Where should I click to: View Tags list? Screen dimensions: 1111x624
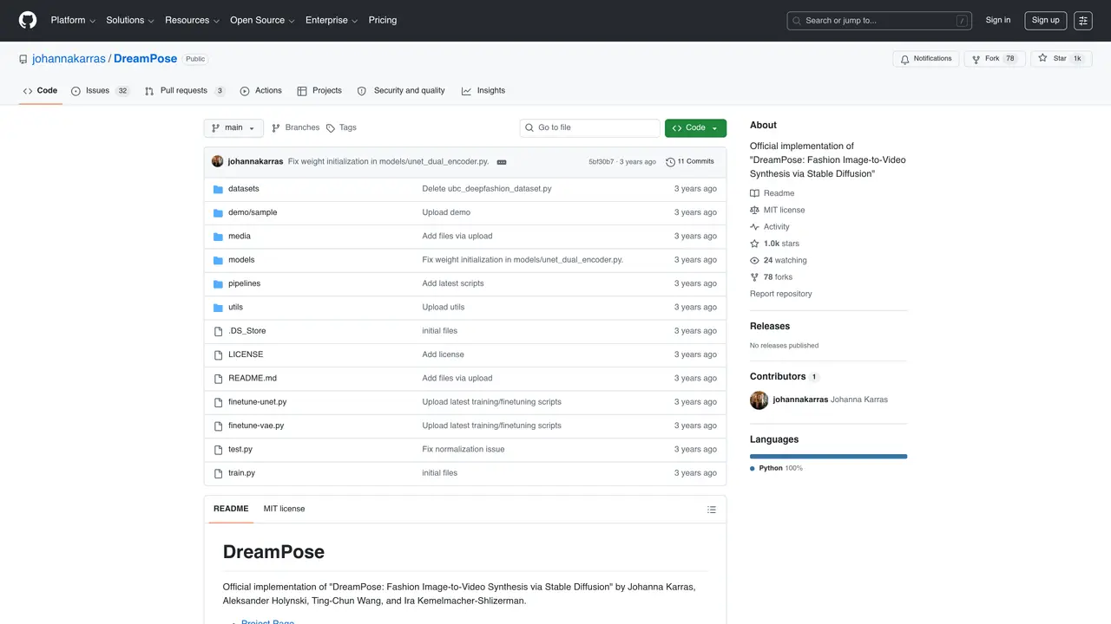click(341, 128)
